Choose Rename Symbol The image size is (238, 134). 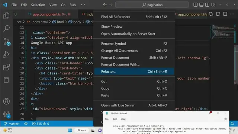pyautogui.click(x=134, y=44)
